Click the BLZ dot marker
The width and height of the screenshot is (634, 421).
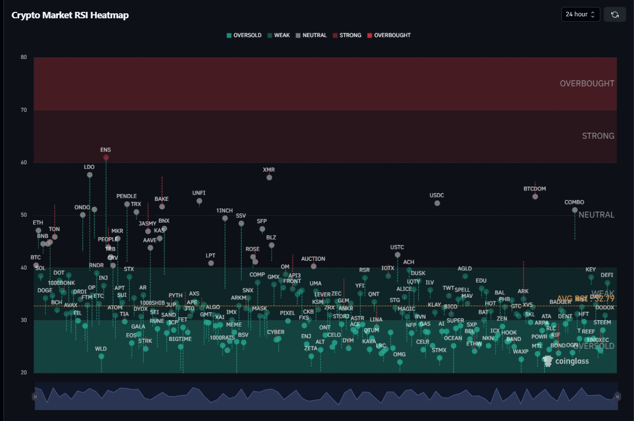click(x=272, y=245)
